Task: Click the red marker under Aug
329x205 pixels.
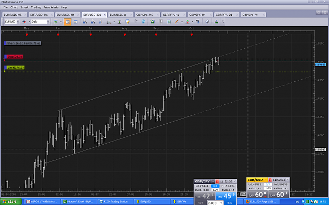Action: point(125,35)
